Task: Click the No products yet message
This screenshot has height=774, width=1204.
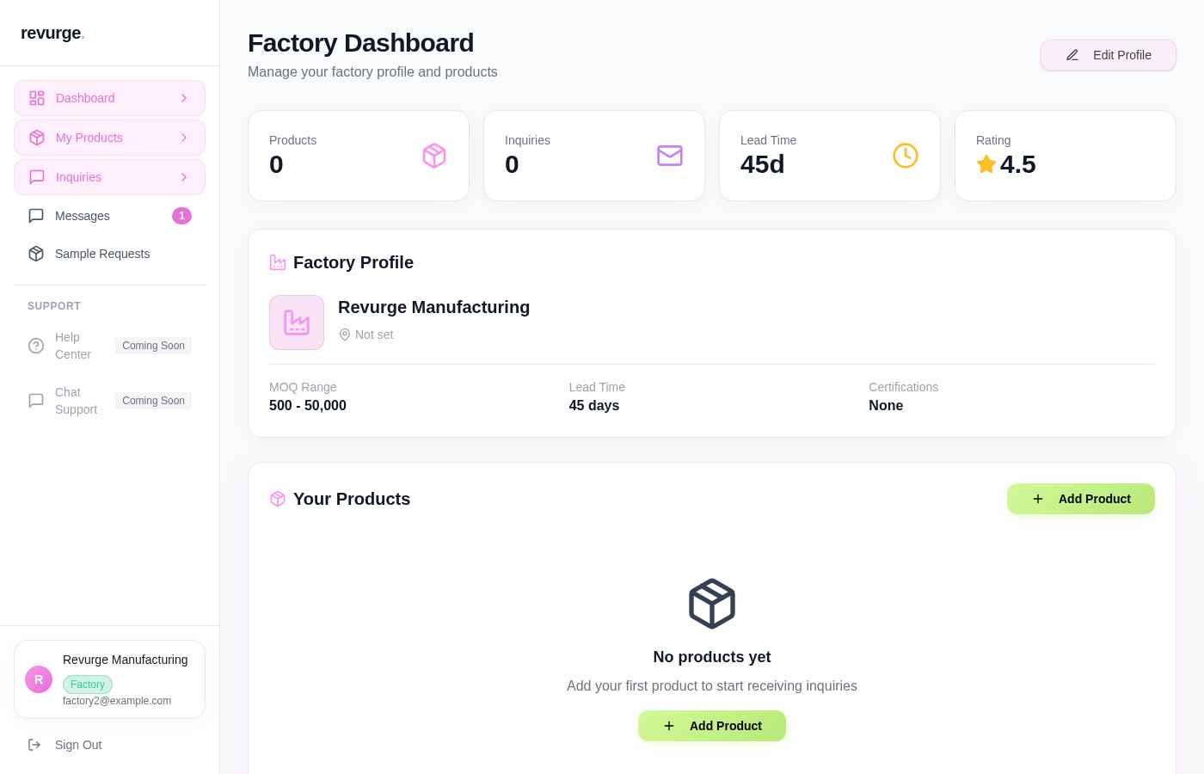Action: click(x=712, y=657)
